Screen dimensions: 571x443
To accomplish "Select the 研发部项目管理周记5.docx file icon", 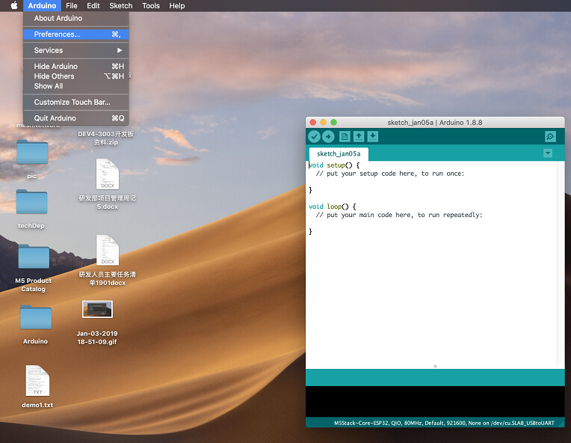I will click(x=108, y=174).
